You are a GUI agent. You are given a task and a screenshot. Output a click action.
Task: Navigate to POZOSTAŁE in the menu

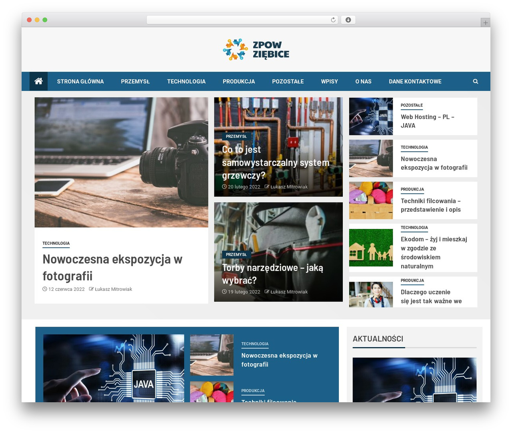point(288,81)
